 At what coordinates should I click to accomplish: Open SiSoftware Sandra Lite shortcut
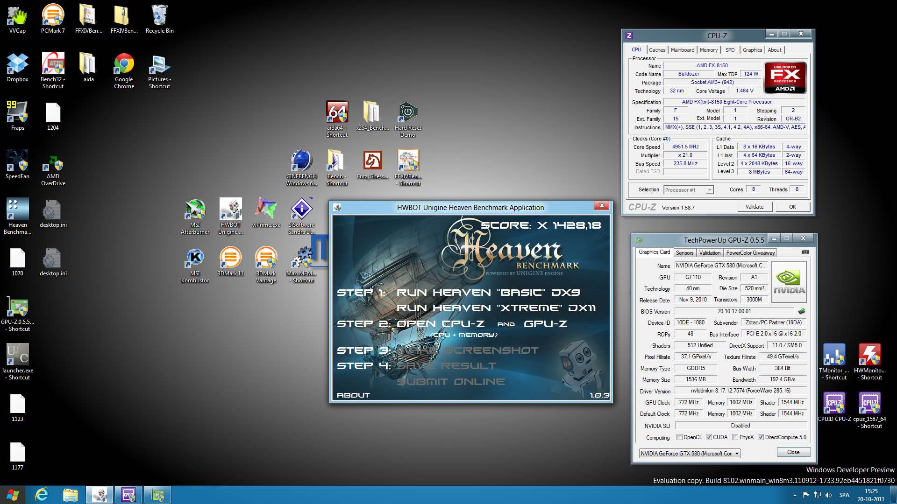click(x=301, y=217)
